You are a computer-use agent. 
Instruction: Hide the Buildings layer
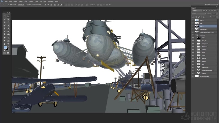193,50
